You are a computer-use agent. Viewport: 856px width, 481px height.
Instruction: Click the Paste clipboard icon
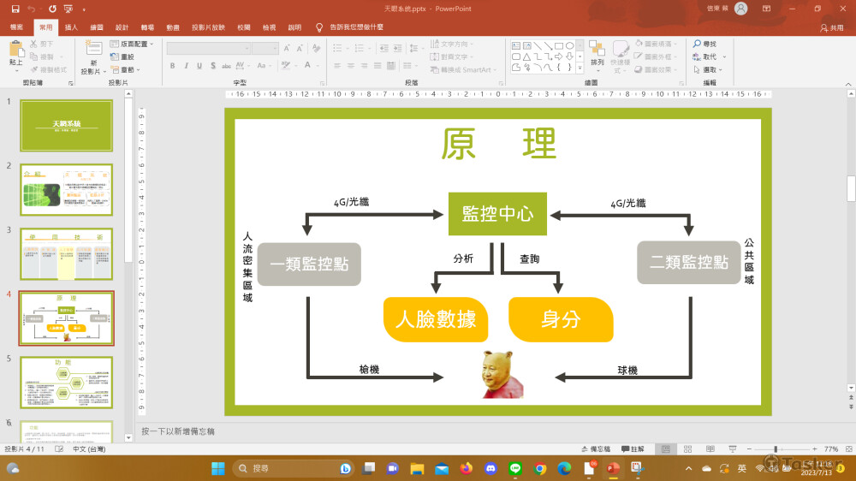[16, 50]
